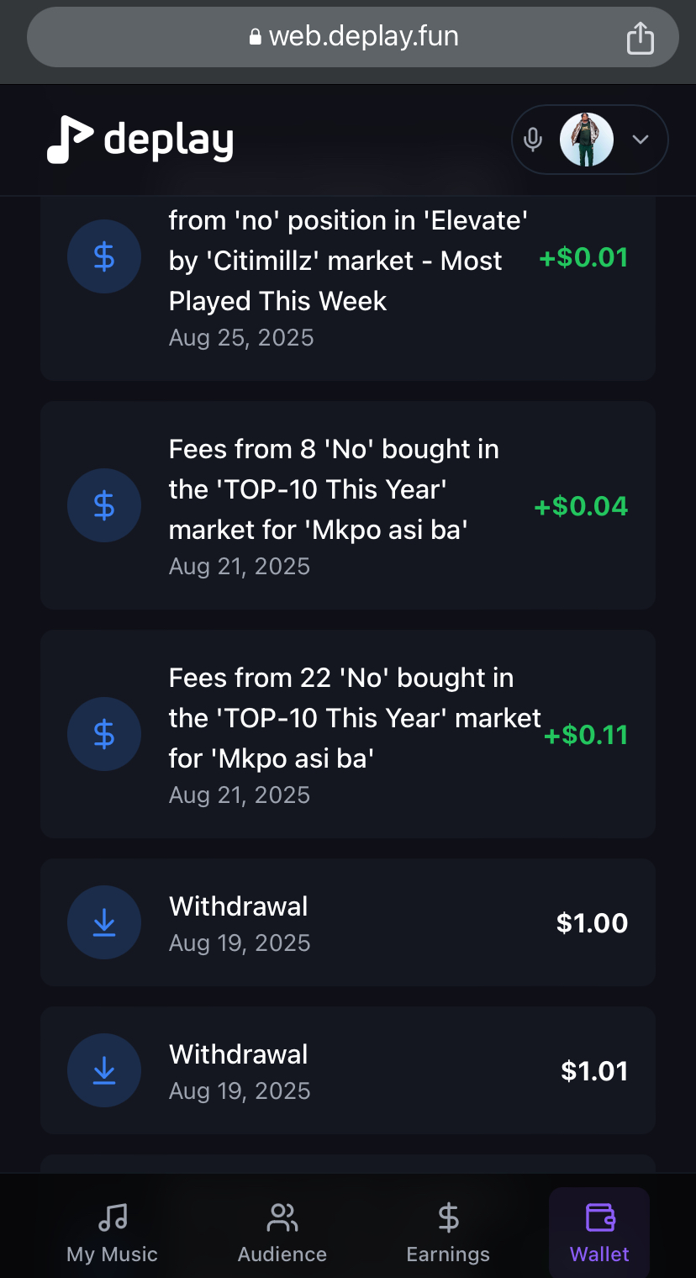The height and width of the screenshot is (1278, 696).
Task: Tap the dollar icon for +$0.01 transaction
Action: click(104, 256)
